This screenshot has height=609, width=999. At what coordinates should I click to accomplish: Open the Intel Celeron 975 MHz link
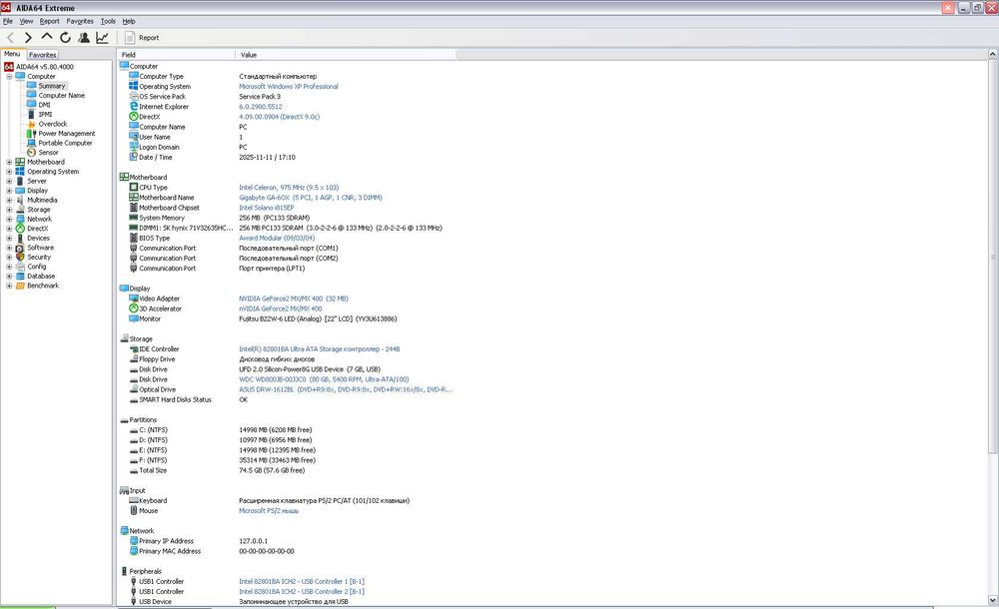point(289,188)
